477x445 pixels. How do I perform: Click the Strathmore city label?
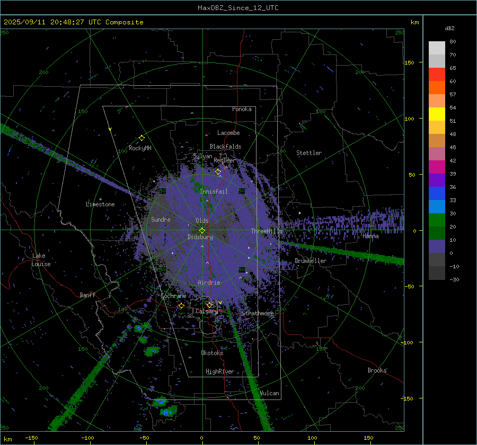click(258, 313)
